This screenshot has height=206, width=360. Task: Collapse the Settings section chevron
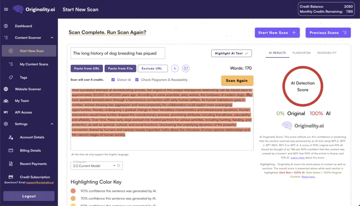tap(52, 124)
